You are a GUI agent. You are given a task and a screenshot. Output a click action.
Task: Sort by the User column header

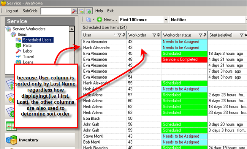pos(87,35)
